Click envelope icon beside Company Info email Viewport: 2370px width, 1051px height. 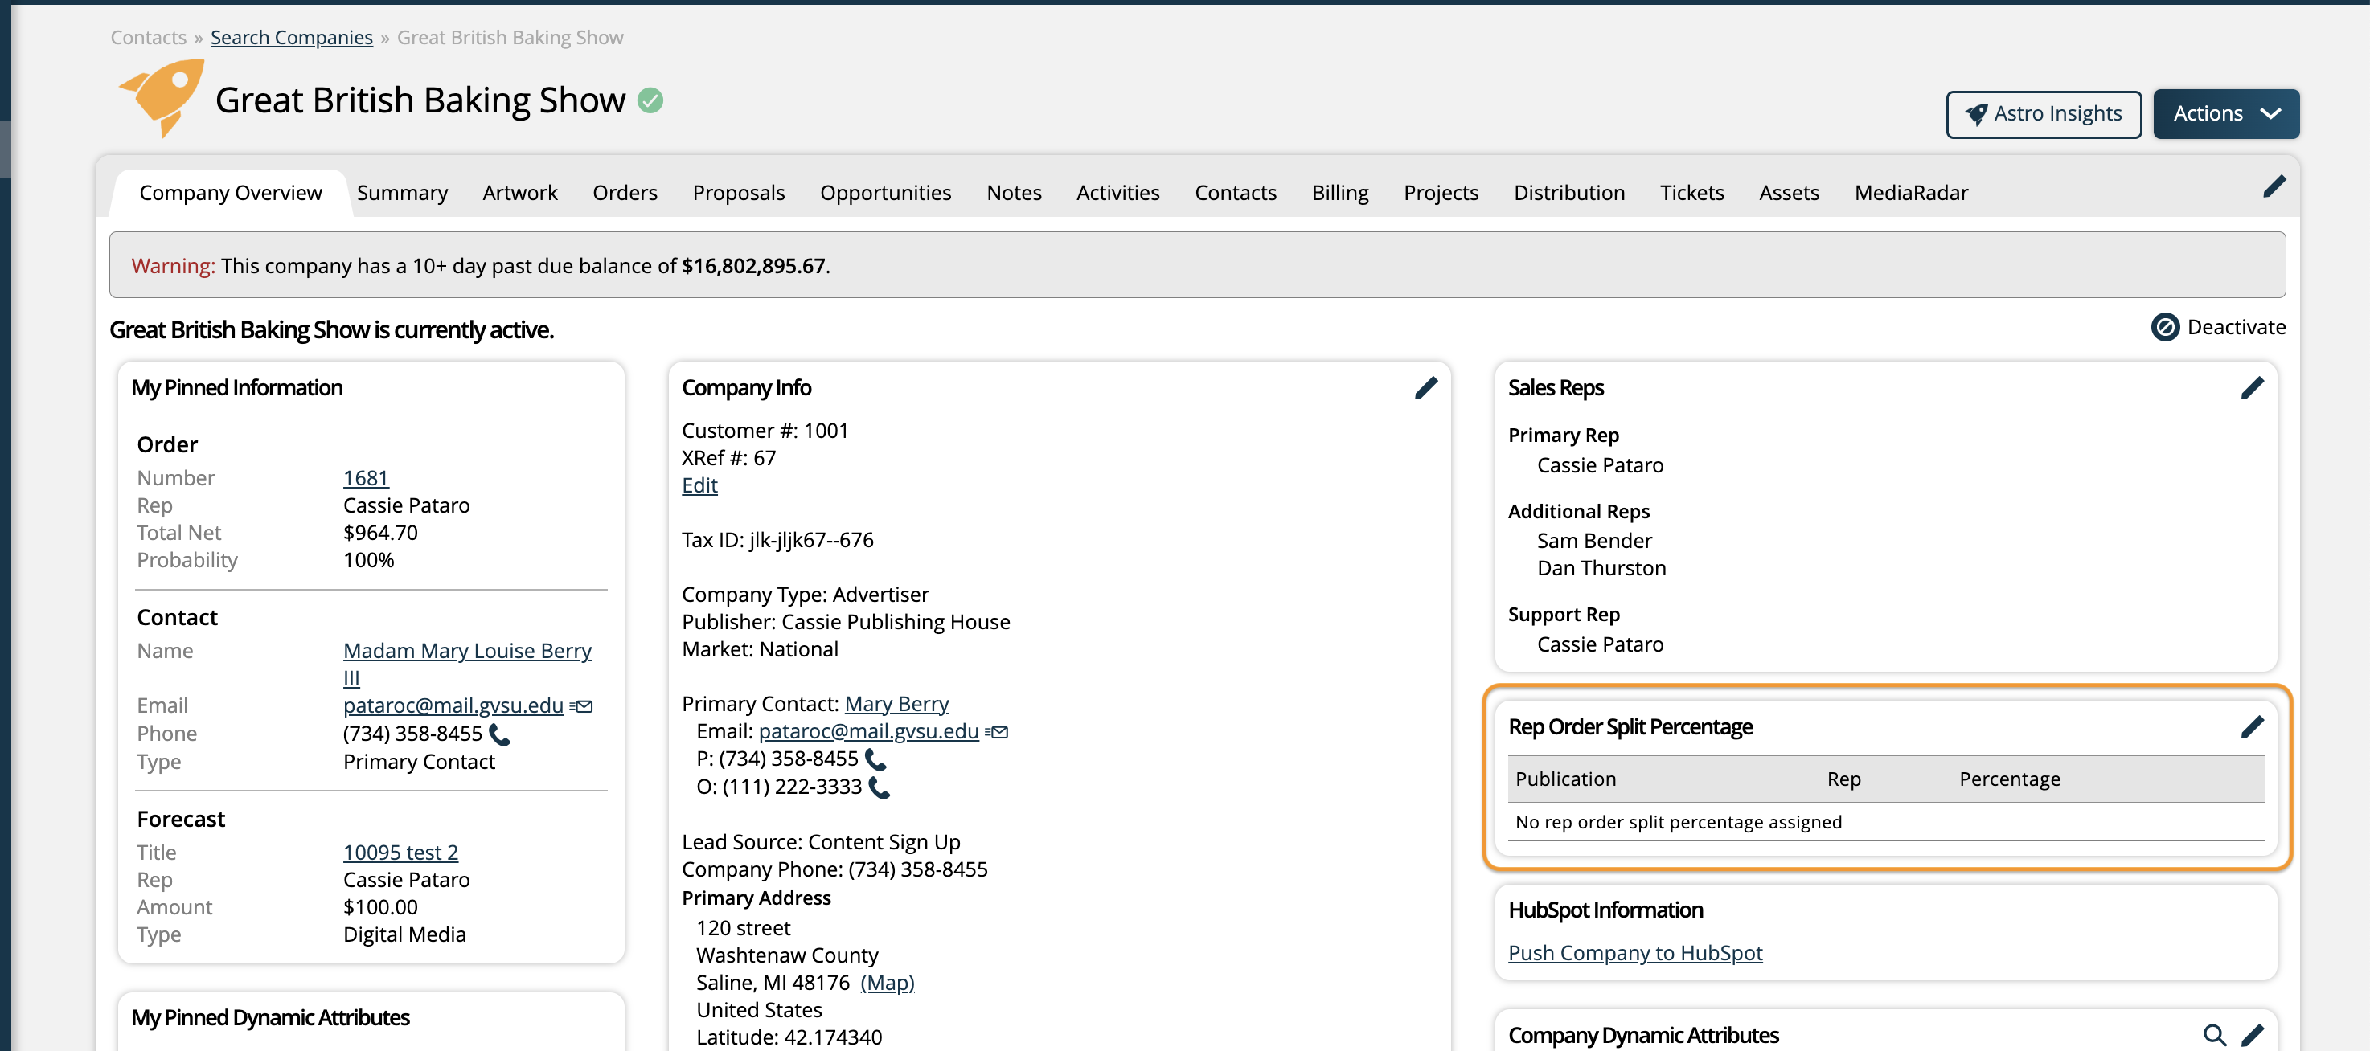pos(996,732)
